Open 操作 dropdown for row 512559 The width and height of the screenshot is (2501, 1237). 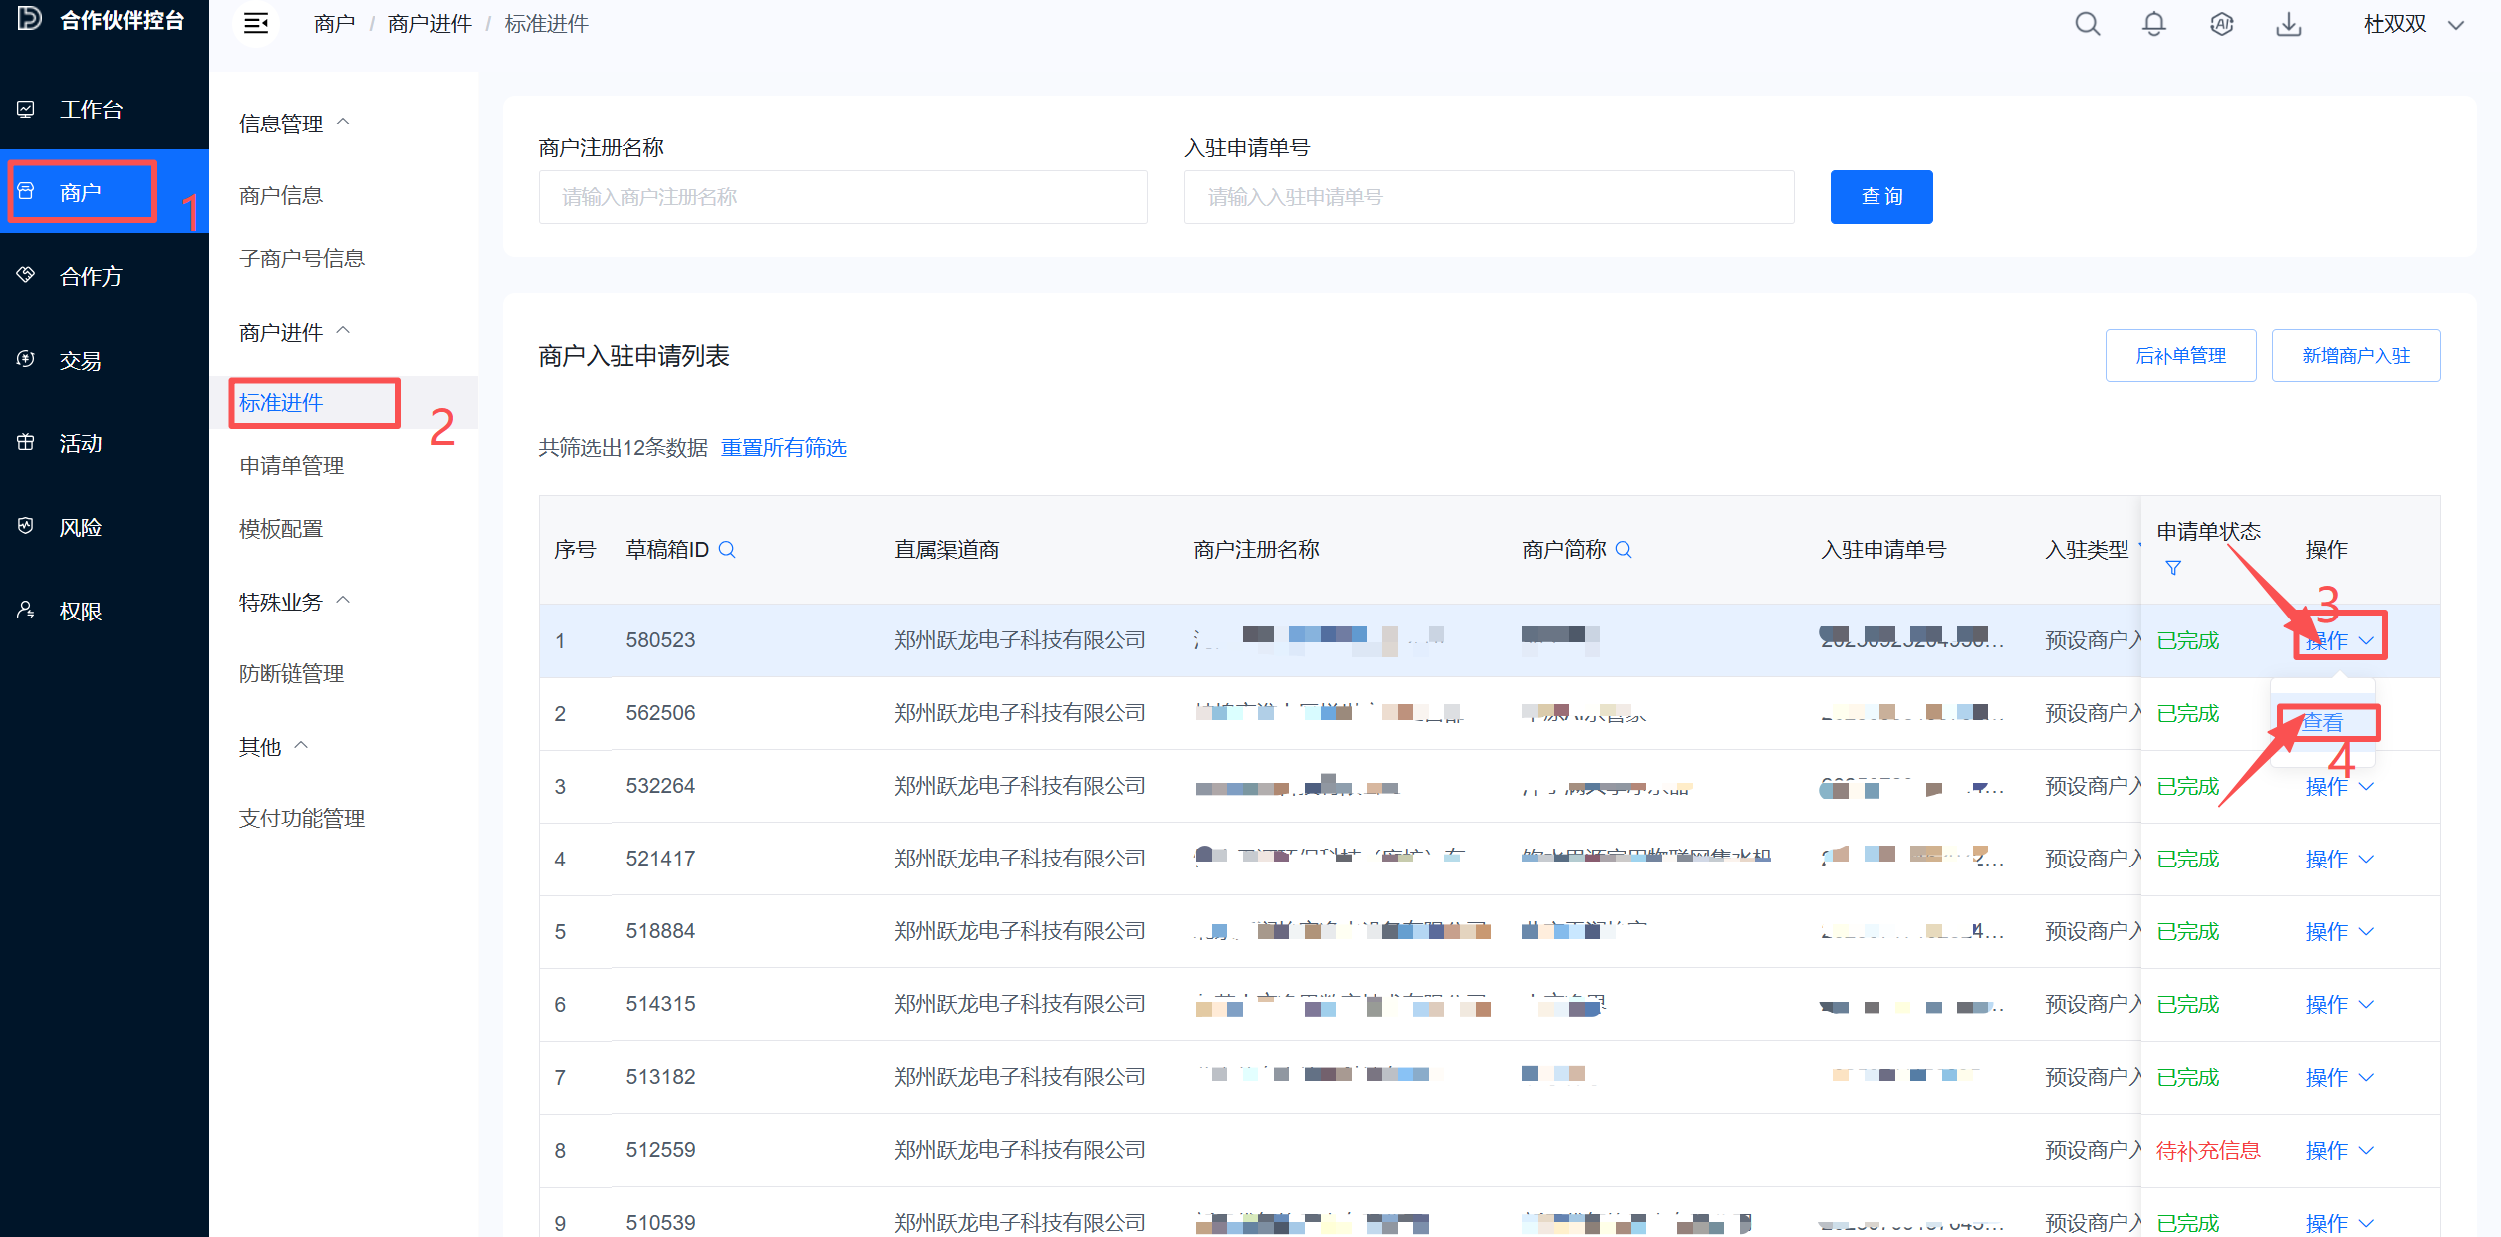pos(2339,1150)
